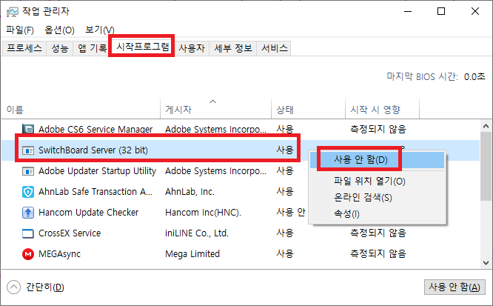Switch to the 세부 정보 tab

point(233,48)
